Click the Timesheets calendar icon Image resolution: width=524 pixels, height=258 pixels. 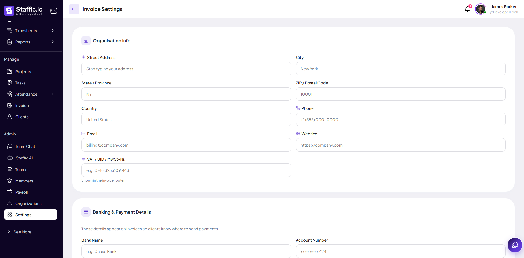(10, 30)
